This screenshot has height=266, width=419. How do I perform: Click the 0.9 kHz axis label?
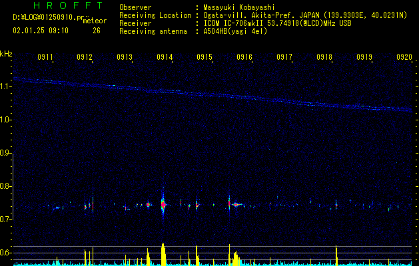[6, 153]
